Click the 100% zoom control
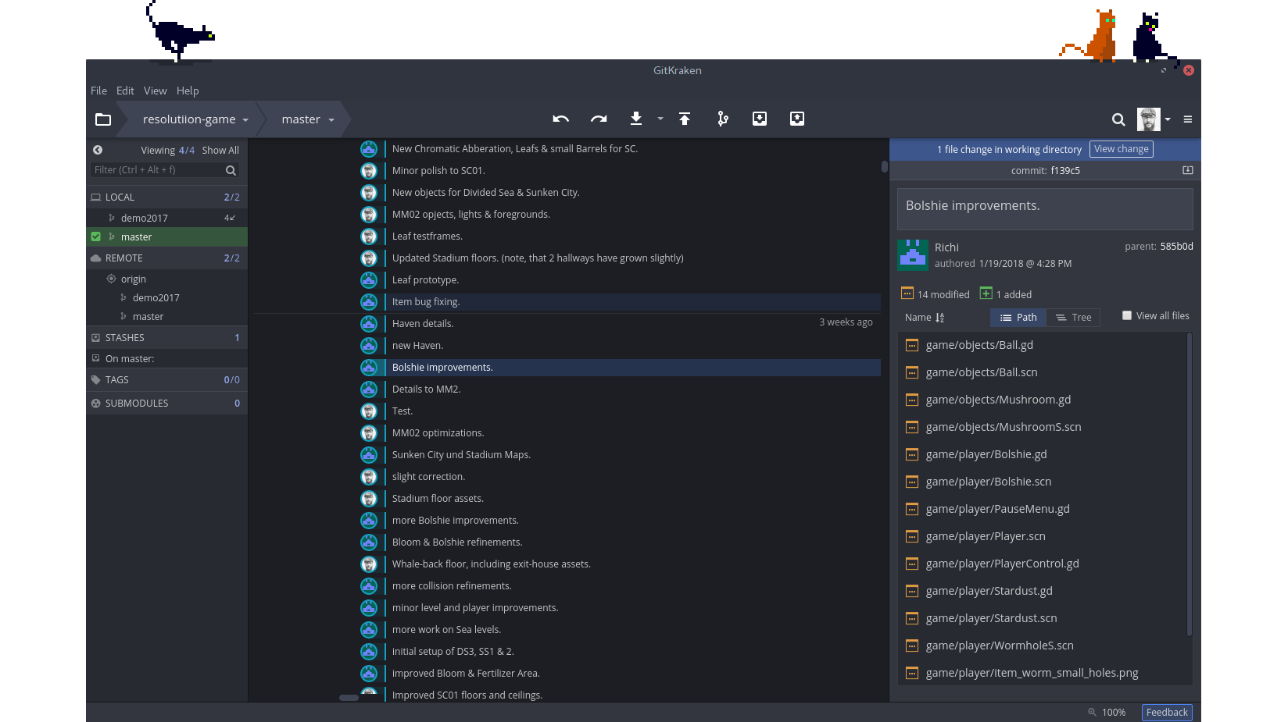 coord(1107,713)
